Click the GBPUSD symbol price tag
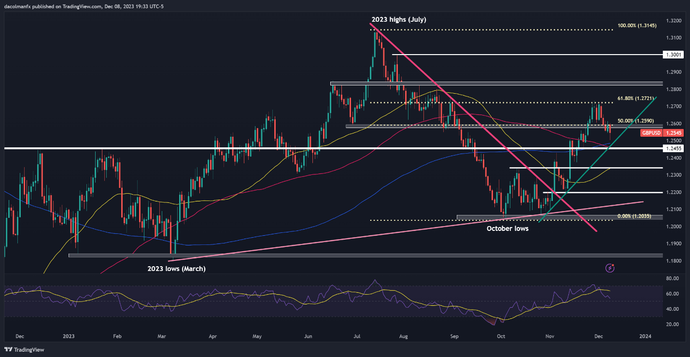The height and width of the screenshot is (357, 690). pyautogui.click(x=651, y=132)
